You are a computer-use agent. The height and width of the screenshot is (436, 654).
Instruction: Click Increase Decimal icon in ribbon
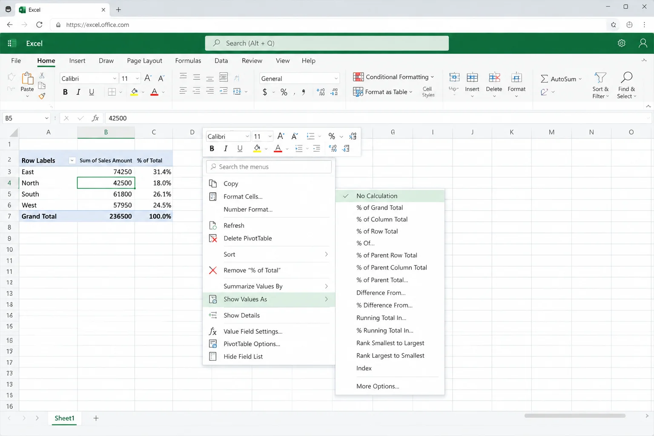pyautogui.click(x=321, y=92)
